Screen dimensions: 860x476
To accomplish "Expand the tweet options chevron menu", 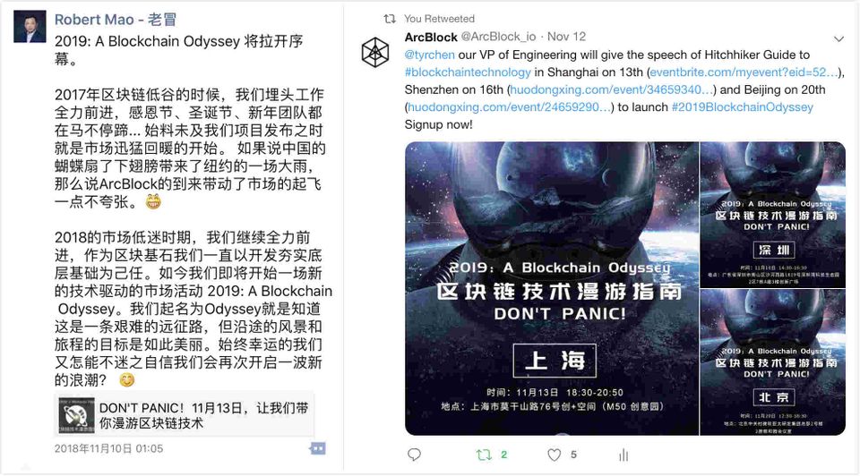I will 838,38.
